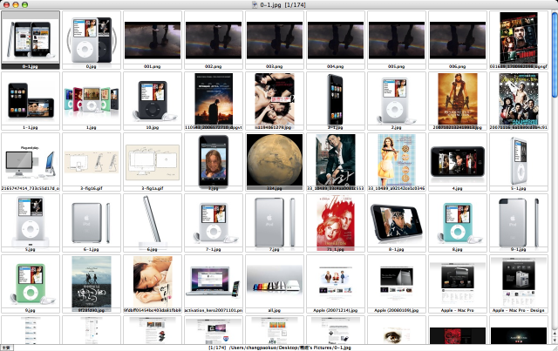The width and height of the screenshot is (558, 351).
Task: Select the 004.png thumbnail
Action: pos(336,40)
